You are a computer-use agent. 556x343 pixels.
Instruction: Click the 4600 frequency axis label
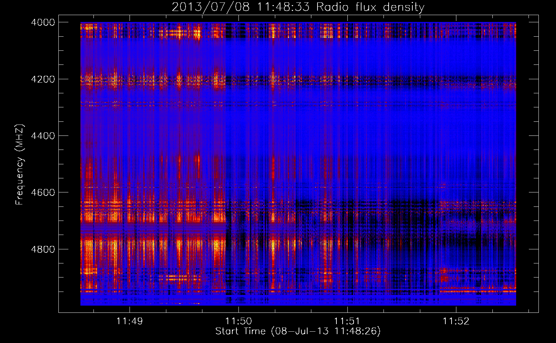[43, 192]
